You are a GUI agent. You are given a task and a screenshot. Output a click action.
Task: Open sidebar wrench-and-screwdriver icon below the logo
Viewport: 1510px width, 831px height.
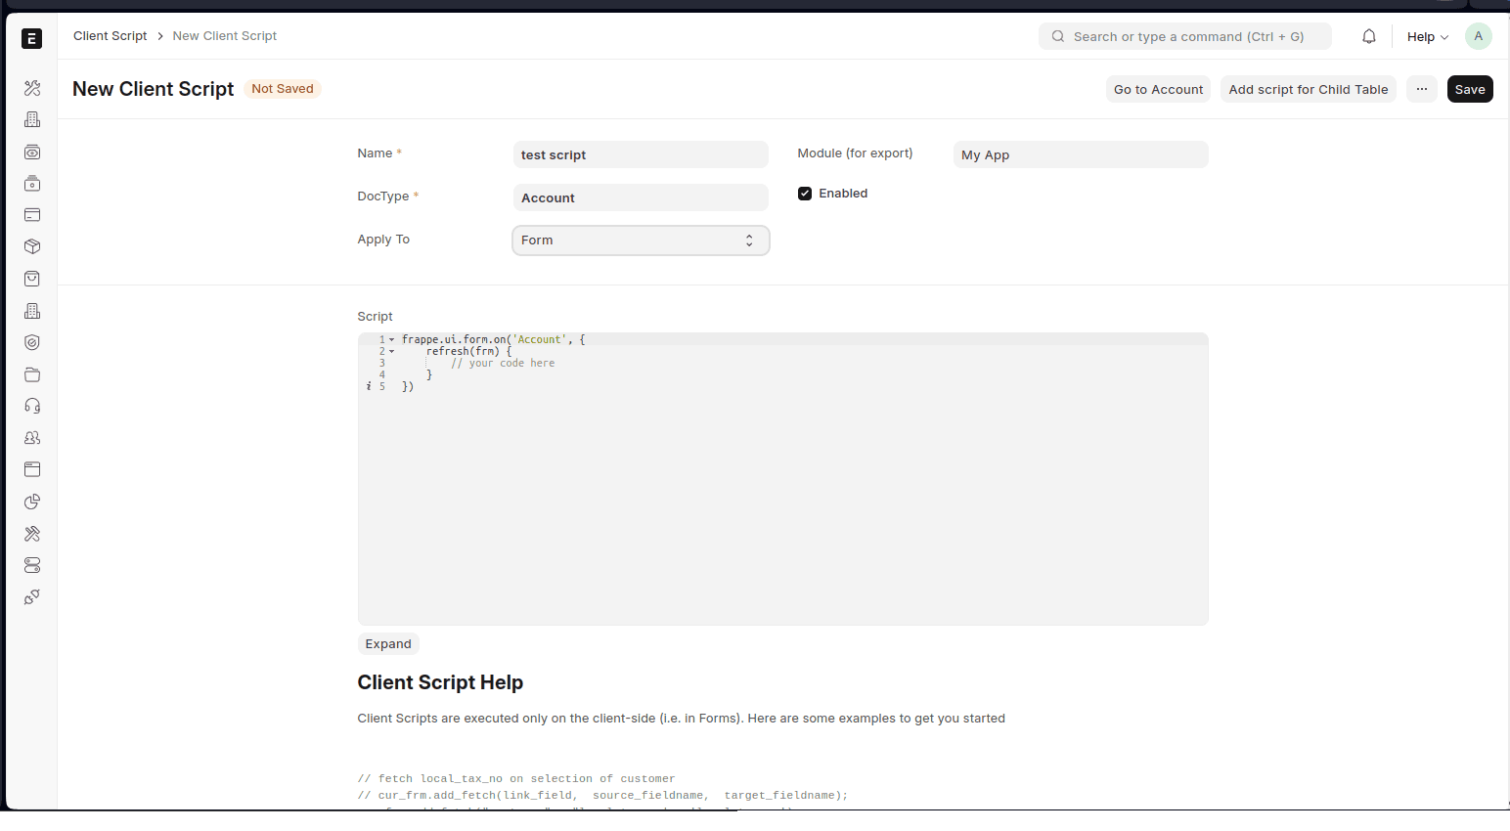point(32,88)
